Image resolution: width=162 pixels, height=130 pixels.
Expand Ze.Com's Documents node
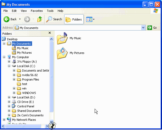pos(9,115)
